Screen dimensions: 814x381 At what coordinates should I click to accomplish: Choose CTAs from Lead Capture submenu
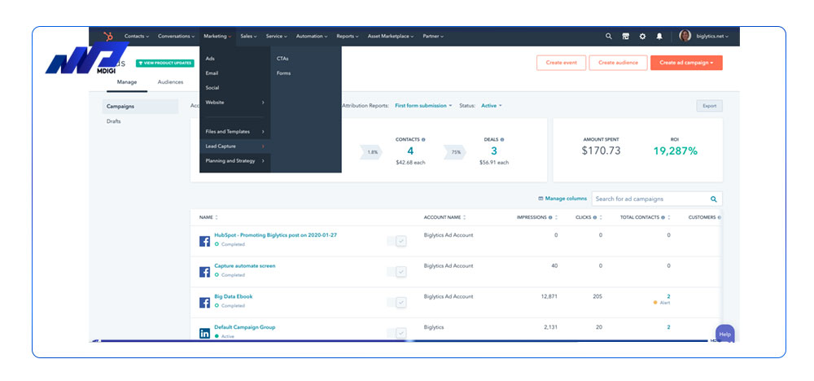click(282, 59)
